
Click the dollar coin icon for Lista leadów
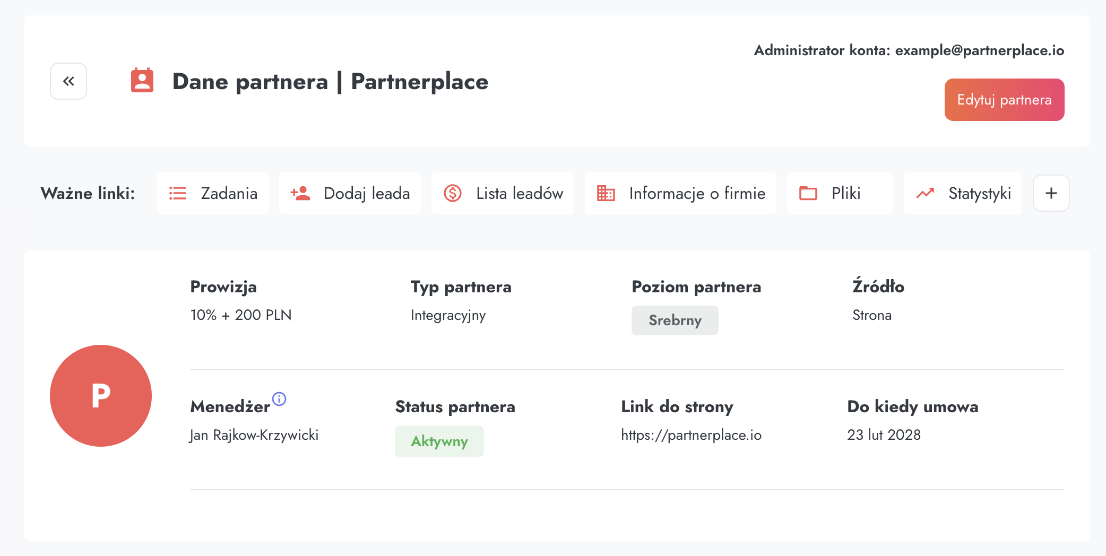coord(453,193)
